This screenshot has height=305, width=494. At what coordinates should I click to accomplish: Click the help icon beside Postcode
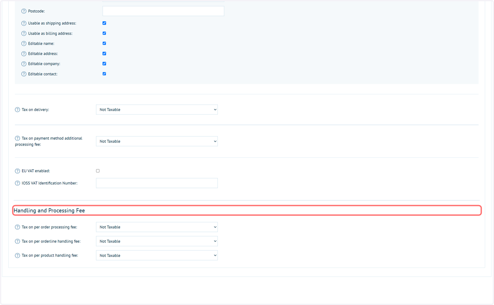pos(23,11)
